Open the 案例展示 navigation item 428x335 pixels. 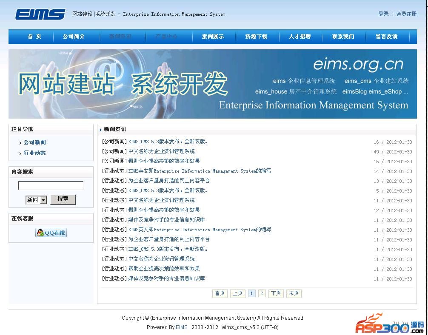coord(213,37)
